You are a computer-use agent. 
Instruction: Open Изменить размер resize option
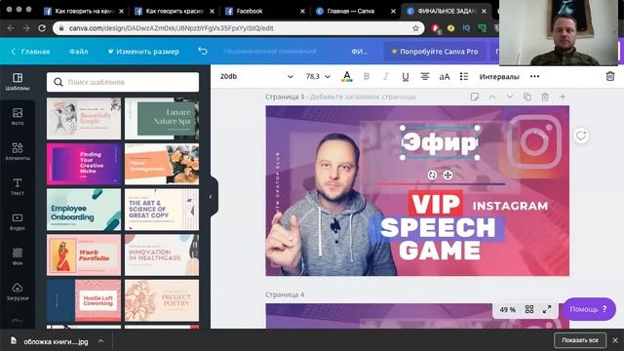tap(143, 52)
